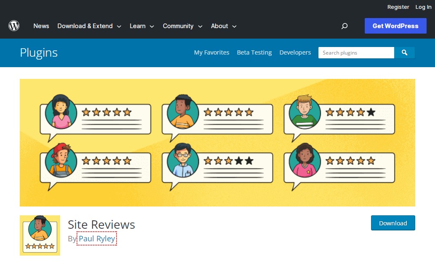The height and width of the screenshot is (264, 435).
Task: Expand the Download & Extend menu
Action: (x=89, y=26)
